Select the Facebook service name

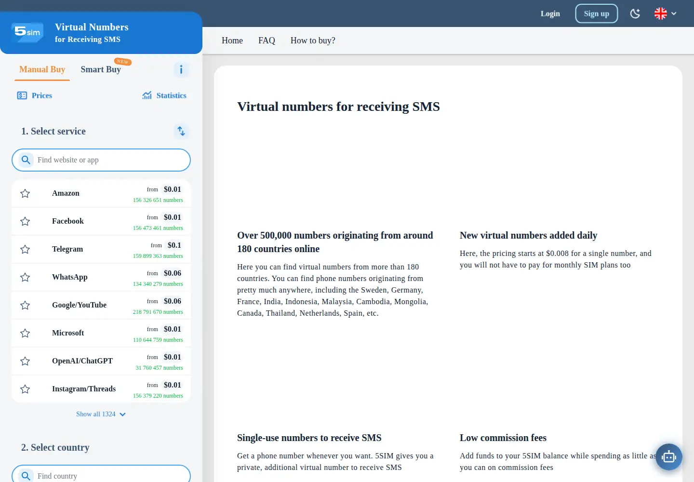pos(68,221)
